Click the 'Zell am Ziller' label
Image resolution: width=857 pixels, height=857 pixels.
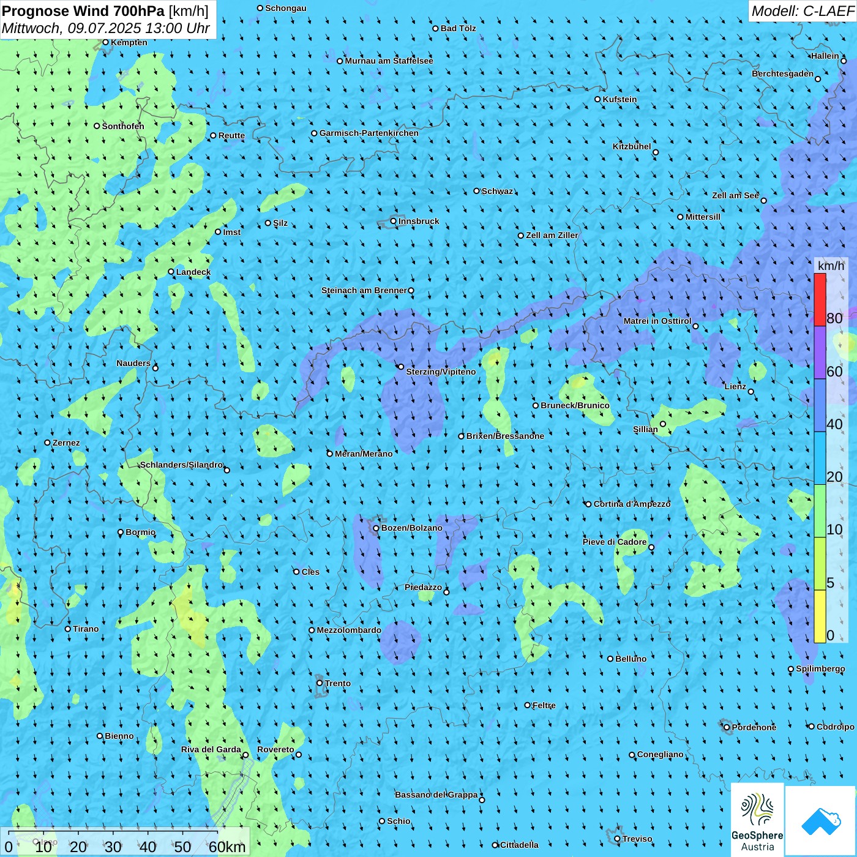pos(552,235)
